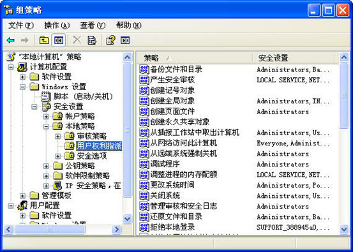
Task: Open the 操作(A) menu
Action: [57, 26]
